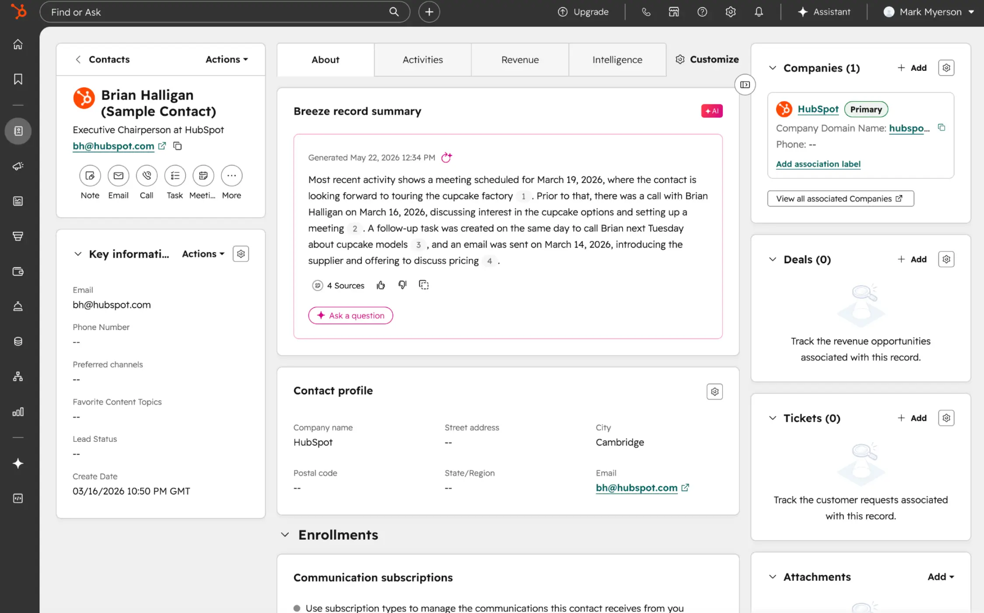Open the Key information Actions dropdown
This screenshot has height=613, width=984.
point(203,254)
